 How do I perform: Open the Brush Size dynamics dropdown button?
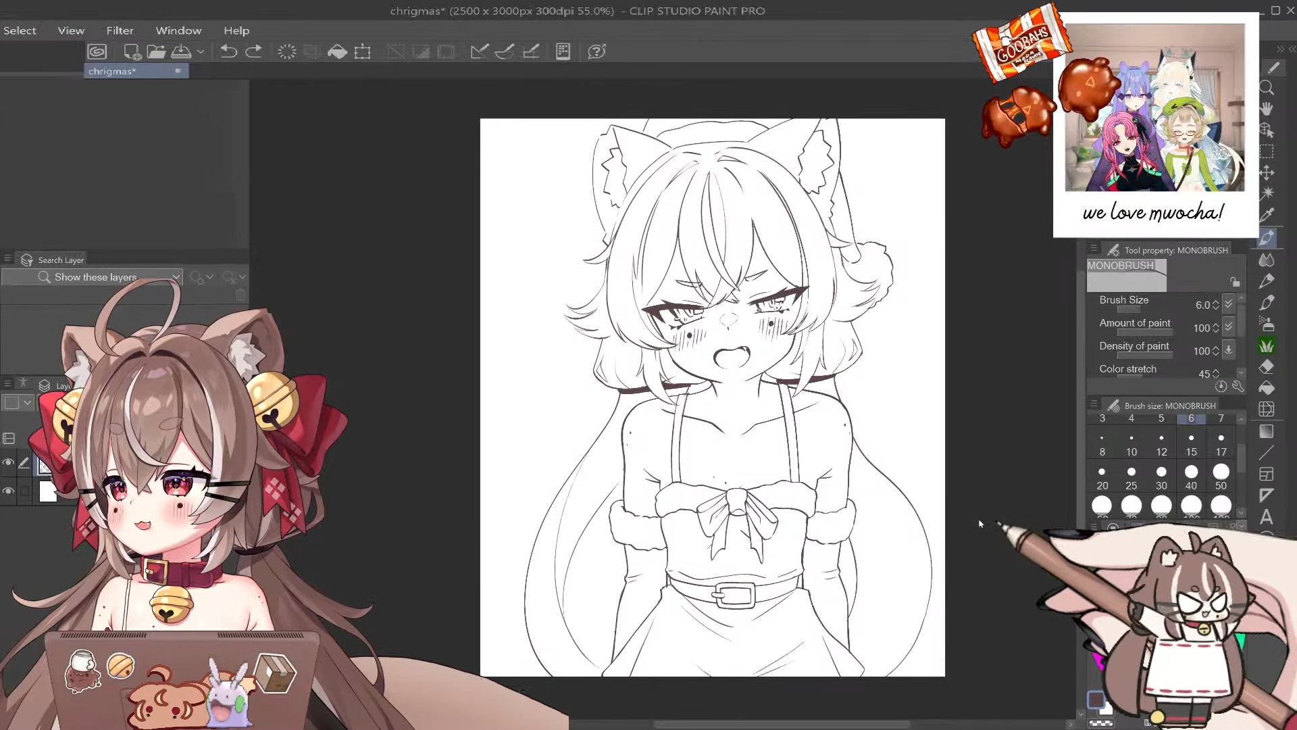pyautogui.click(x=1229, y=305)
